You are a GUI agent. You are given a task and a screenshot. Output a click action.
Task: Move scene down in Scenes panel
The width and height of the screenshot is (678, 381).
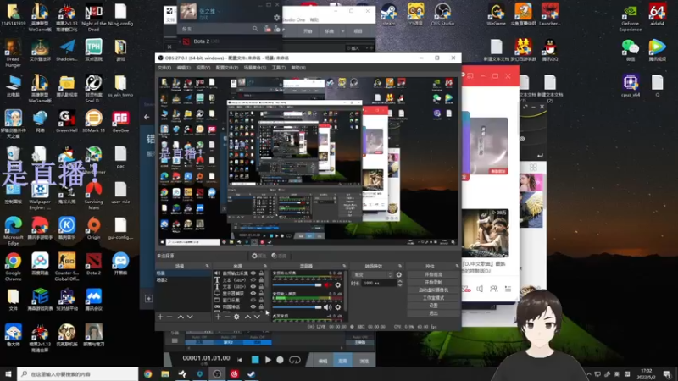click(190, 317)
